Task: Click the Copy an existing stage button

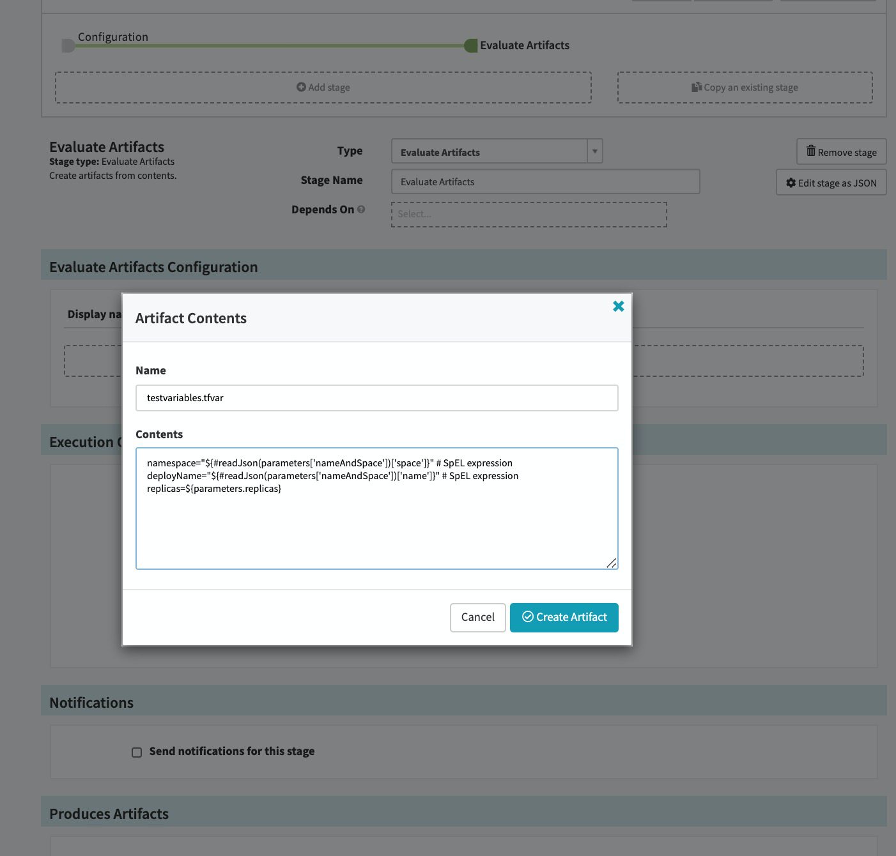Action: tap(744, 87)
